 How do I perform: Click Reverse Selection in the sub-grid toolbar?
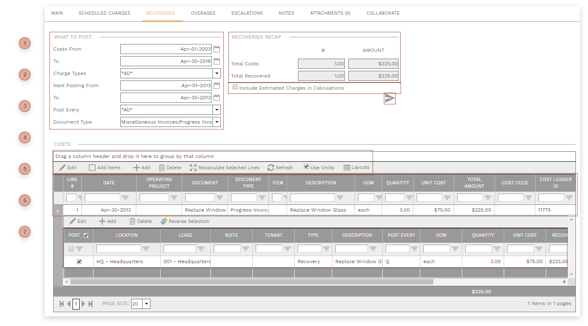pos(185,221)
